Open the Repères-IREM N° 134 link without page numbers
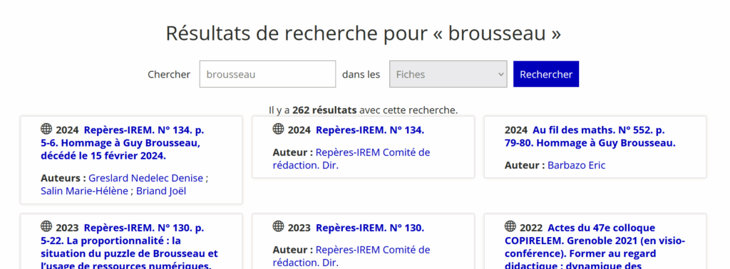 370,130
